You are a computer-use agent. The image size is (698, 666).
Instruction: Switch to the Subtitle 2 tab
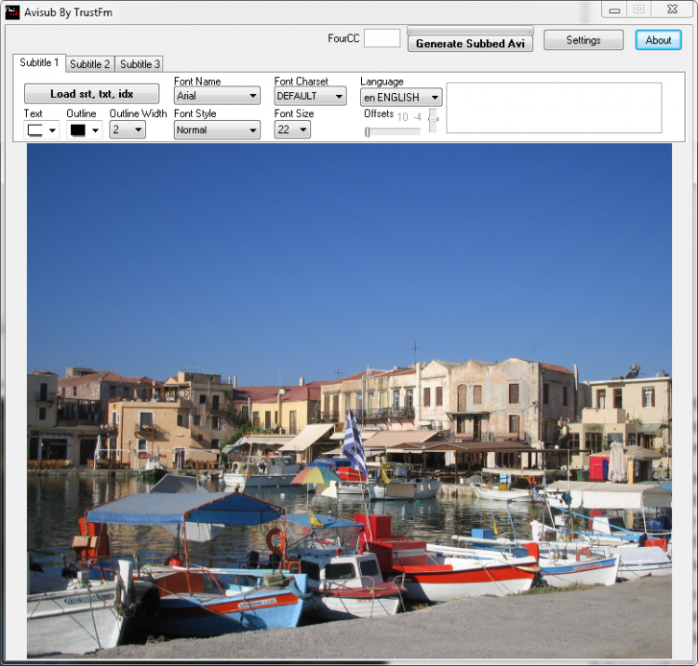(90, 64)
